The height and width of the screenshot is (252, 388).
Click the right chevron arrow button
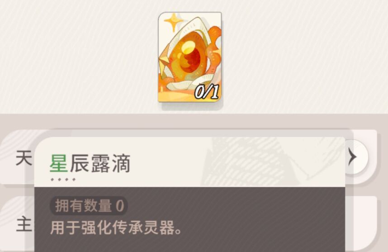pyautogui.click(x=354, y=157)
